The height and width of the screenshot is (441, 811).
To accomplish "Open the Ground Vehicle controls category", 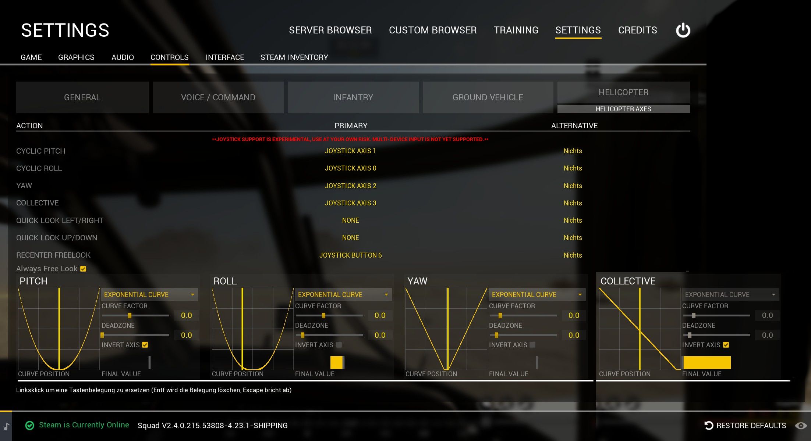I will [488, 97].
